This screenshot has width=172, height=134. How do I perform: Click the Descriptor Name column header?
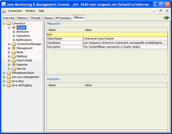(65, 85)
